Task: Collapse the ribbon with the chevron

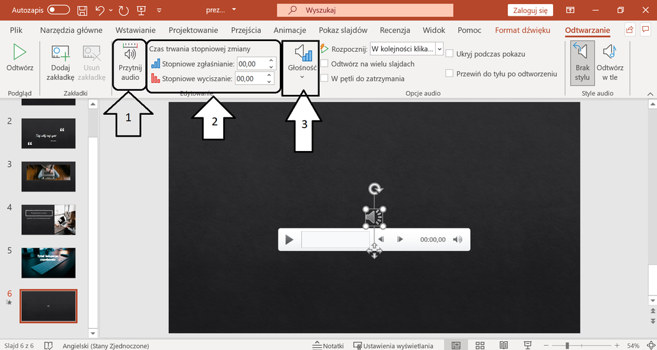Action: click(650, 94)
